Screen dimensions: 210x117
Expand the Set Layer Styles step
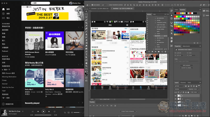[x=155, y=27]
